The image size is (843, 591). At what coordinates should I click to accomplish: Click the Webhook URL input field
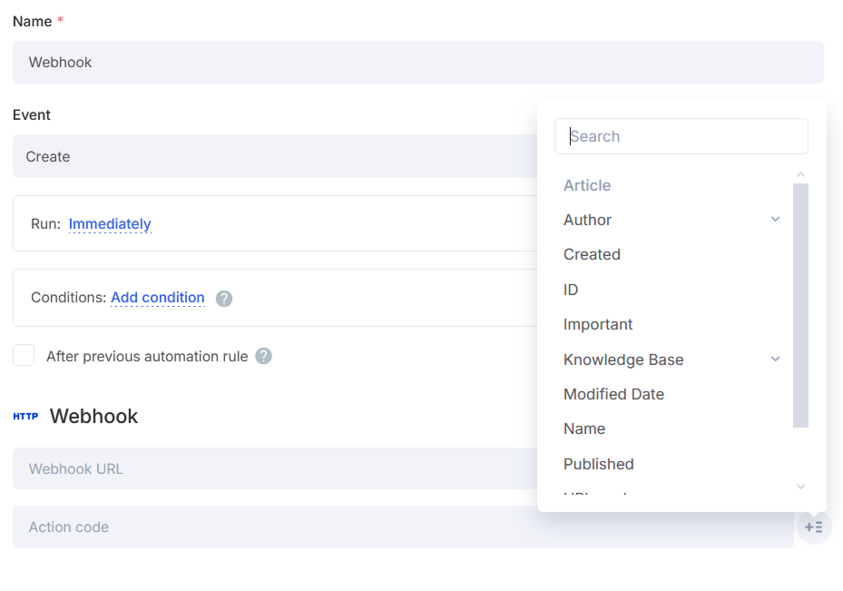pyautogui.click(x=272, y=469)
